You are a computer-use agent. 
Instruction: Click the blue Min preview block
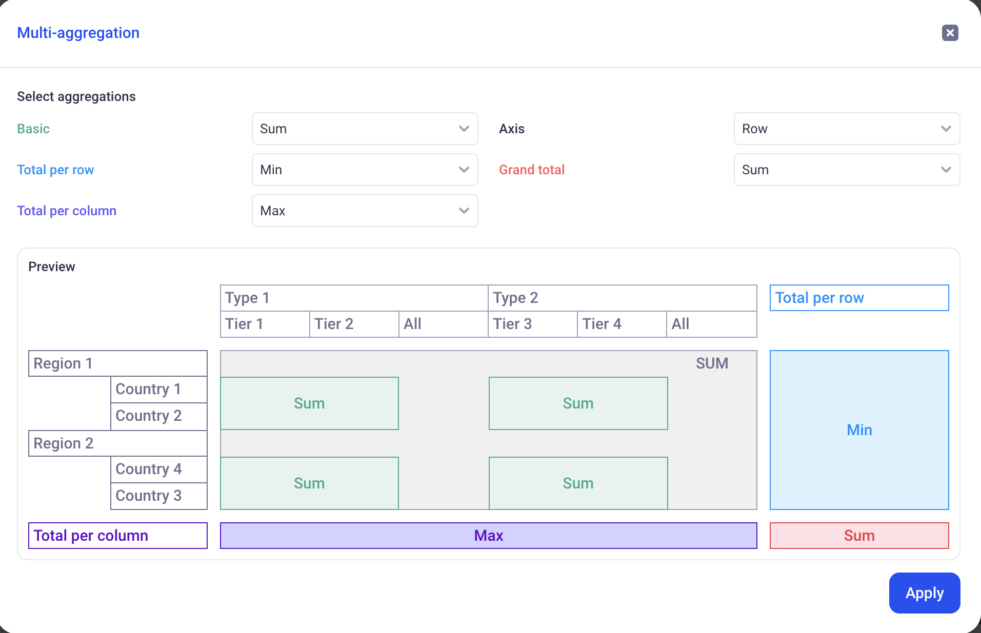click(x=859, y=430)
